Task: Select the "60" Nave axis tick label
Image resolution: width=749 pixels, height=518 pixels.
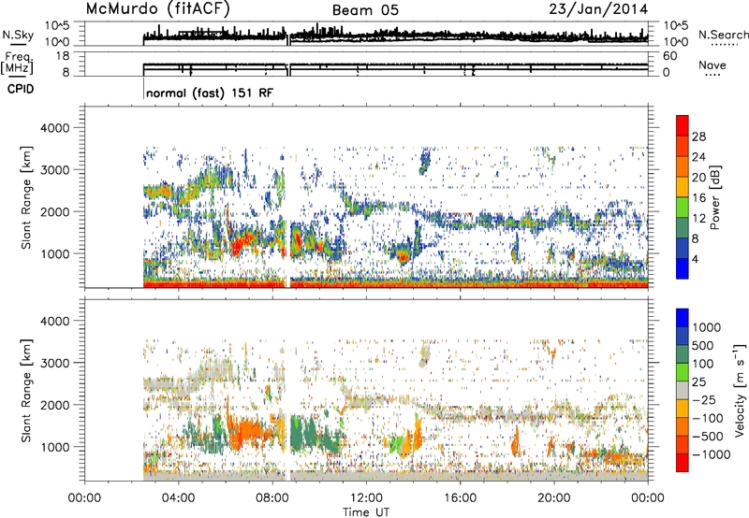Action: 669,56
